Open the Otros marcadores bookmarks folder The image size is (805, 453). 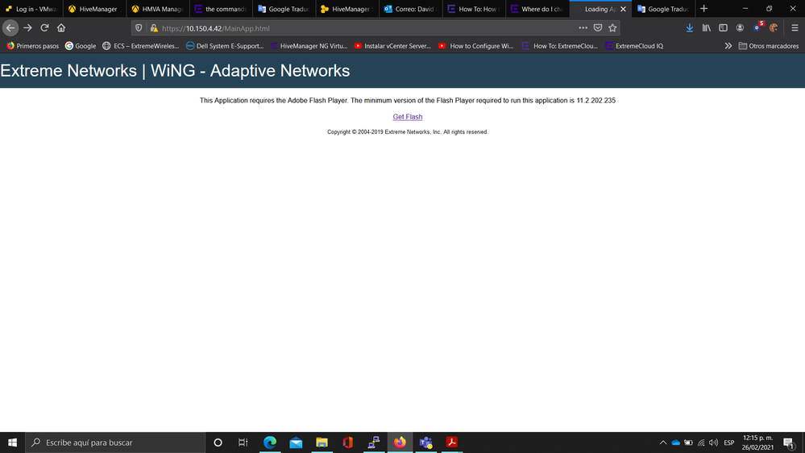click(768, 46)
